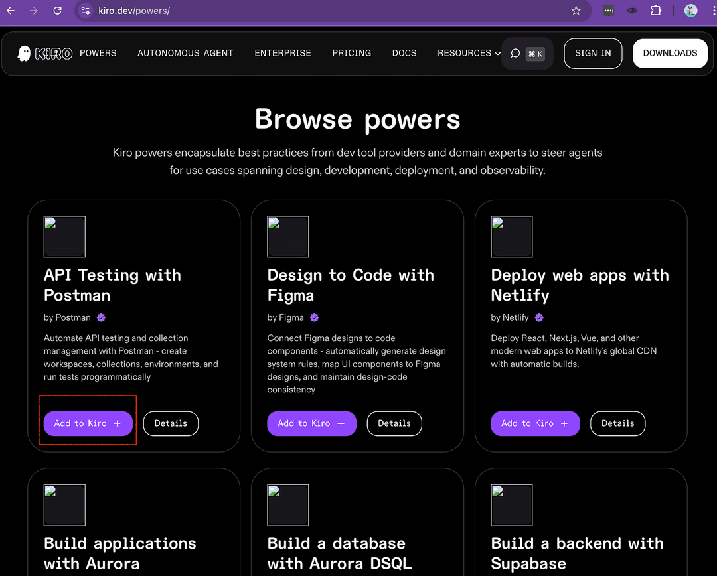Click the Deploy web apps with Netlify title
The height and width of the screenshot is (576, 717).
(580, 285)
